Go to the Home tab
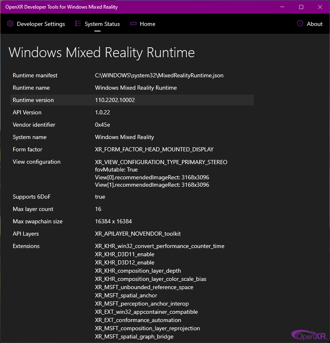Image resolution: width=330 pixels, height=343 pixels. [142, 24]
